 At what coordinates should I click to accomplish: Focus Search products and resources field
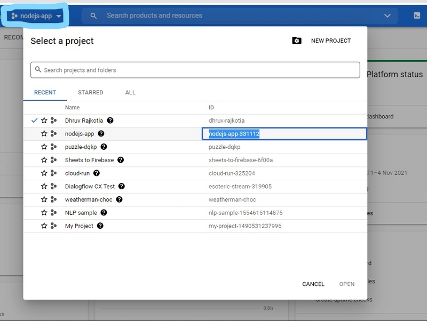[x=240, y=16]
